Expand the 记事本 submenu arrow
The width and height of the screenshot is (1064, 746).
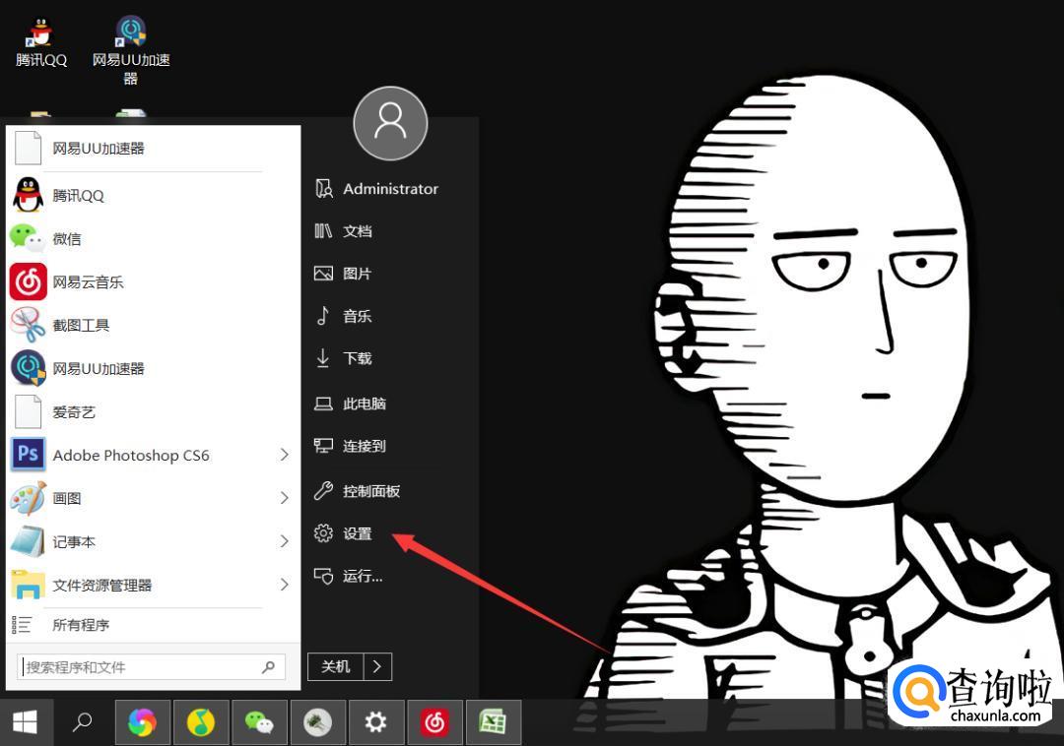click(284, 541)
